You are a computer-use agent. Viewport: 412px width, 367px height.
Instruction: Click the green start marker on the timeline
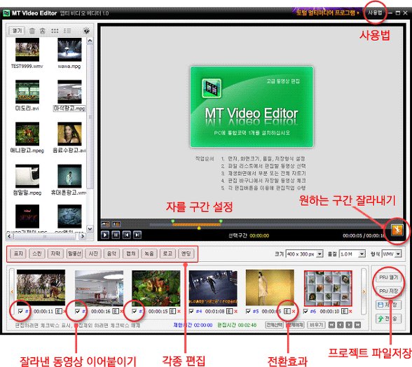tap(172, 221)
